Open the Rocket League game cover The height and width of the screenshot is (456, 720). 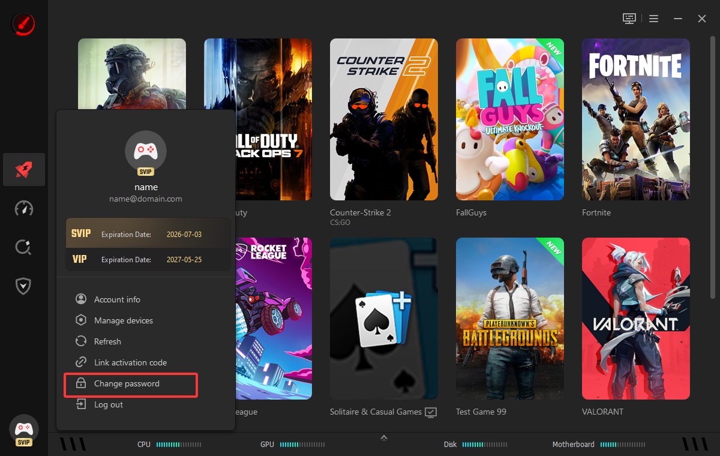(x=274, y=319)
